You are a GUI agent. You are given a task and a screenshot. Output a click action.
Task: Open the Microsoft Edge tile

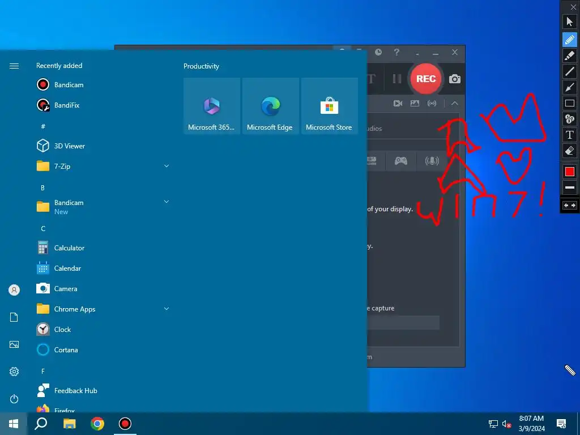[270, 106]
